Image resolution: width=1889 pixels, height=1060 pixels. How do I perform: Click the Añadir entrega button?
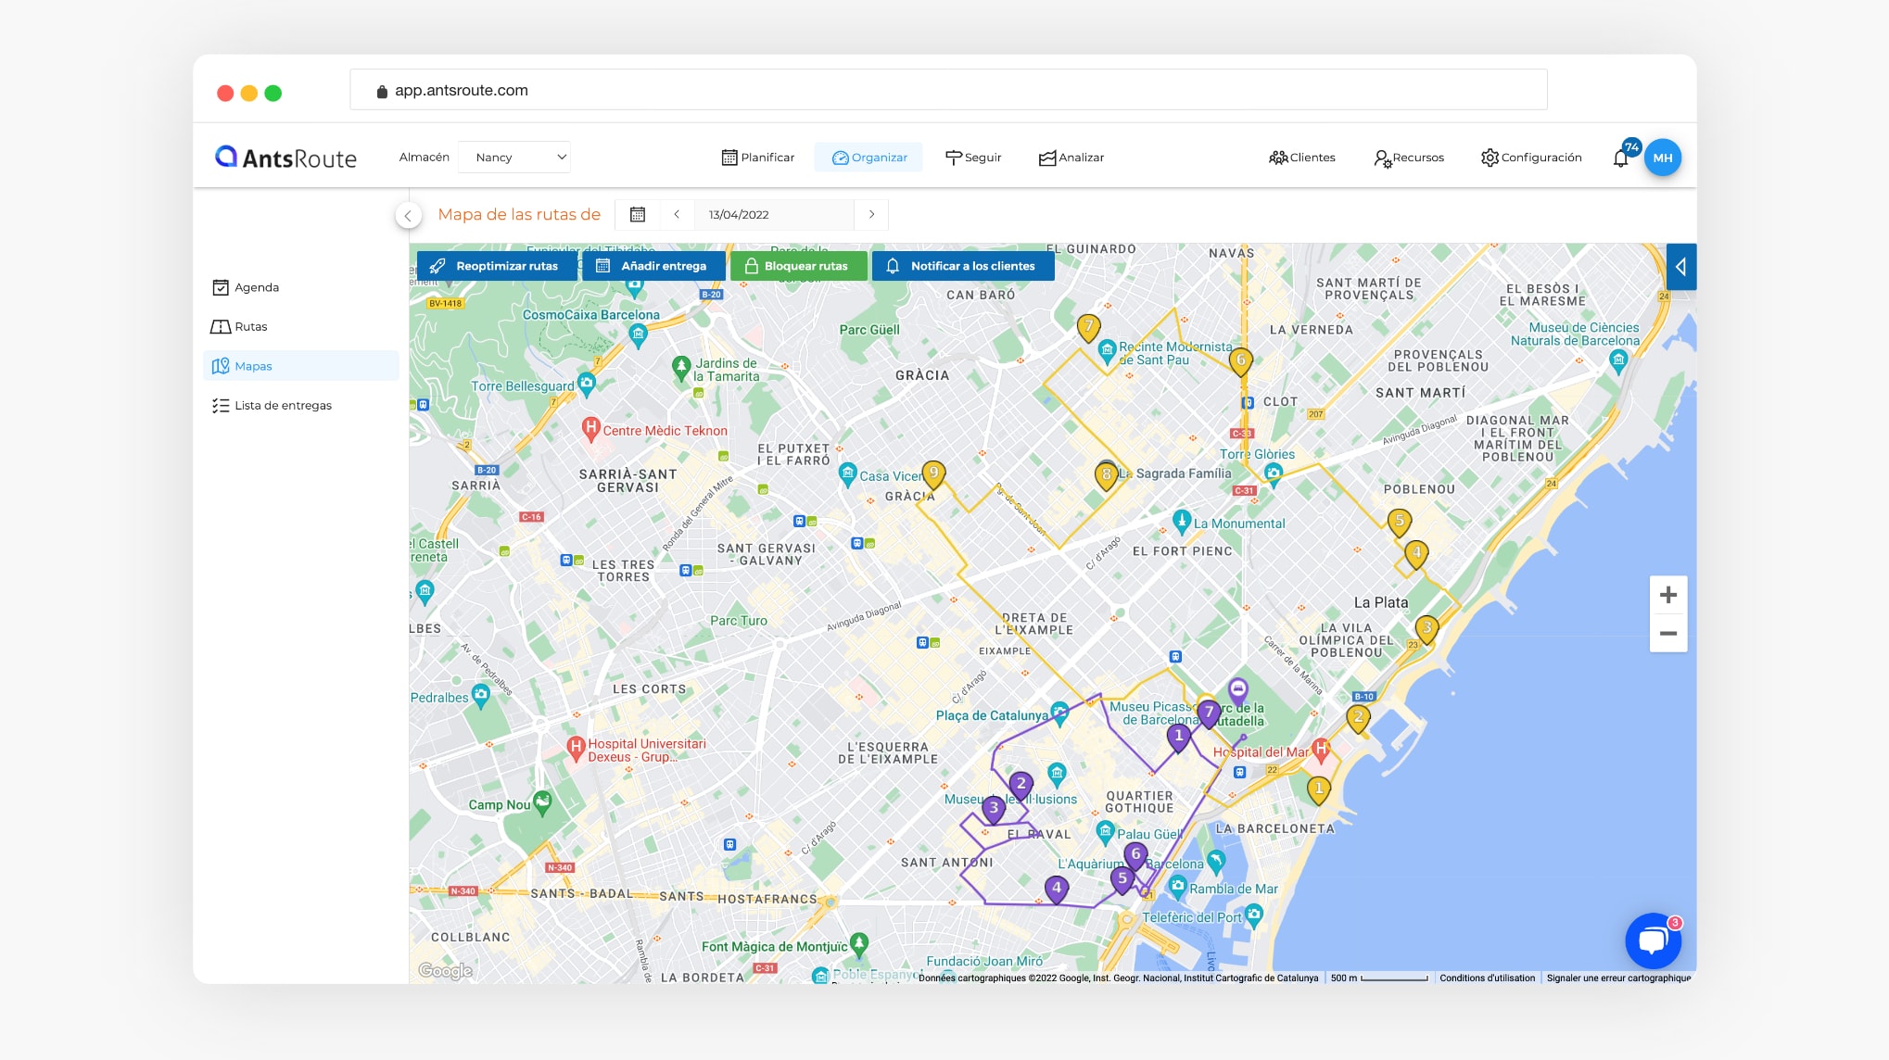653,266
